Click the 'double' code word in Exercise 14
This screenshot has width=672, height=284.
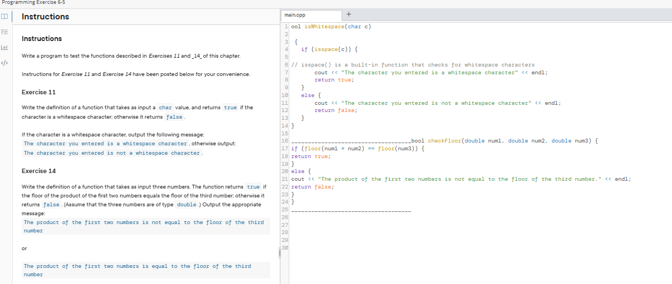click(x=186, y=205)
